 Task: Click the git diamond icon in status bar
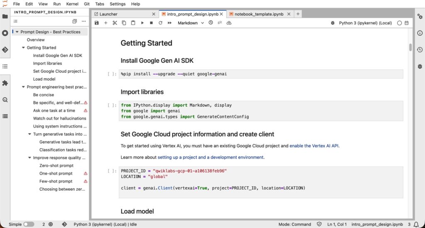coord(64,224)
